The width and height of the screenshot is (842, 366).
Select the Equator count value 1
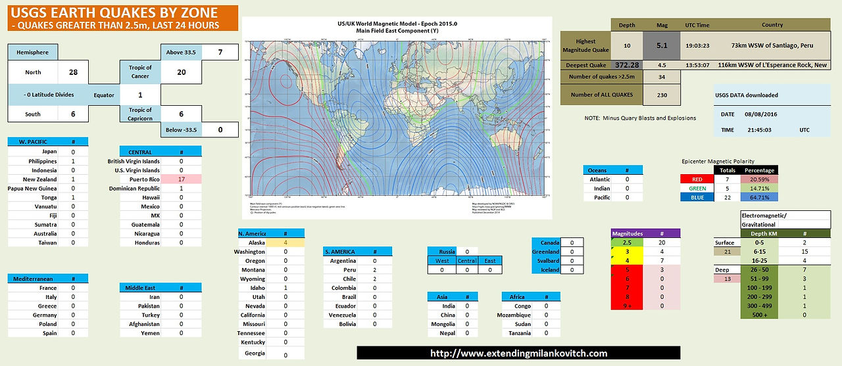tap(140, 94)
